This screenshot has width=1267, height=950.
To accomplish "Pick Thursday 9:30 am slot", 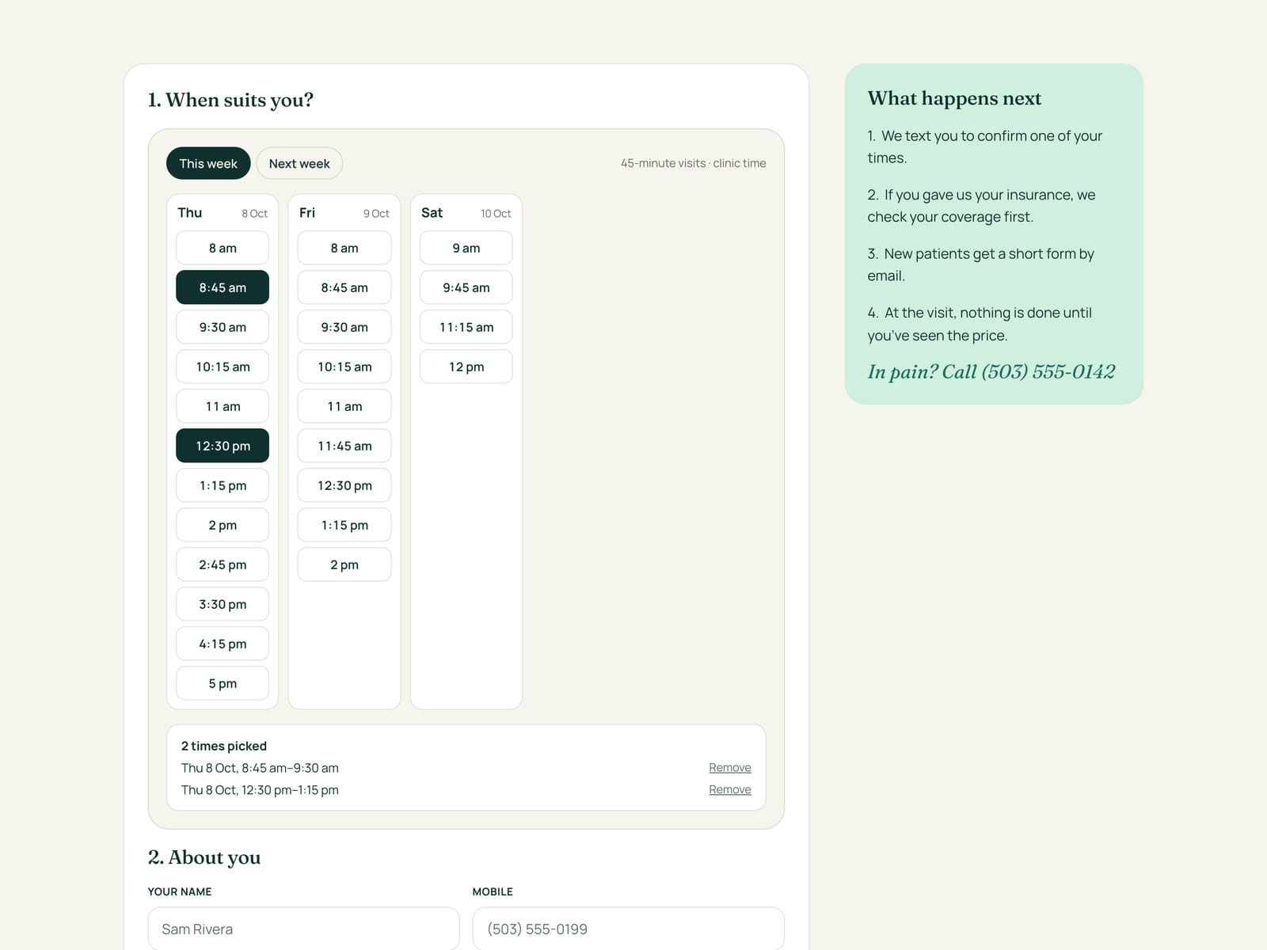I will (223, 327).
